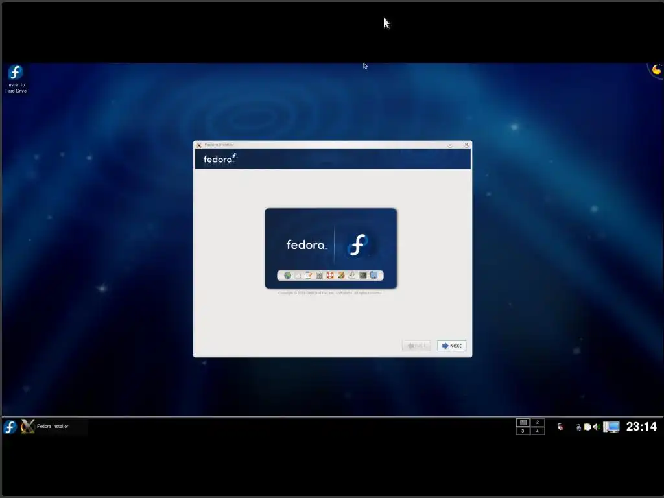Click the small lock icon in the system tray
664x498 pixels.
(578, 427)
